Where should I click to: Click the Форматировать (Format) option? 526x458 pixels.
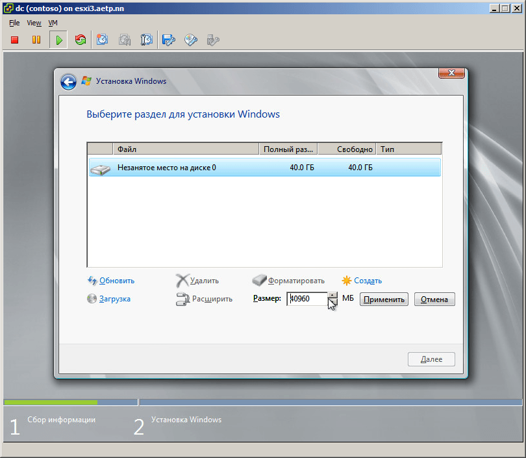[x=288, y=281]
